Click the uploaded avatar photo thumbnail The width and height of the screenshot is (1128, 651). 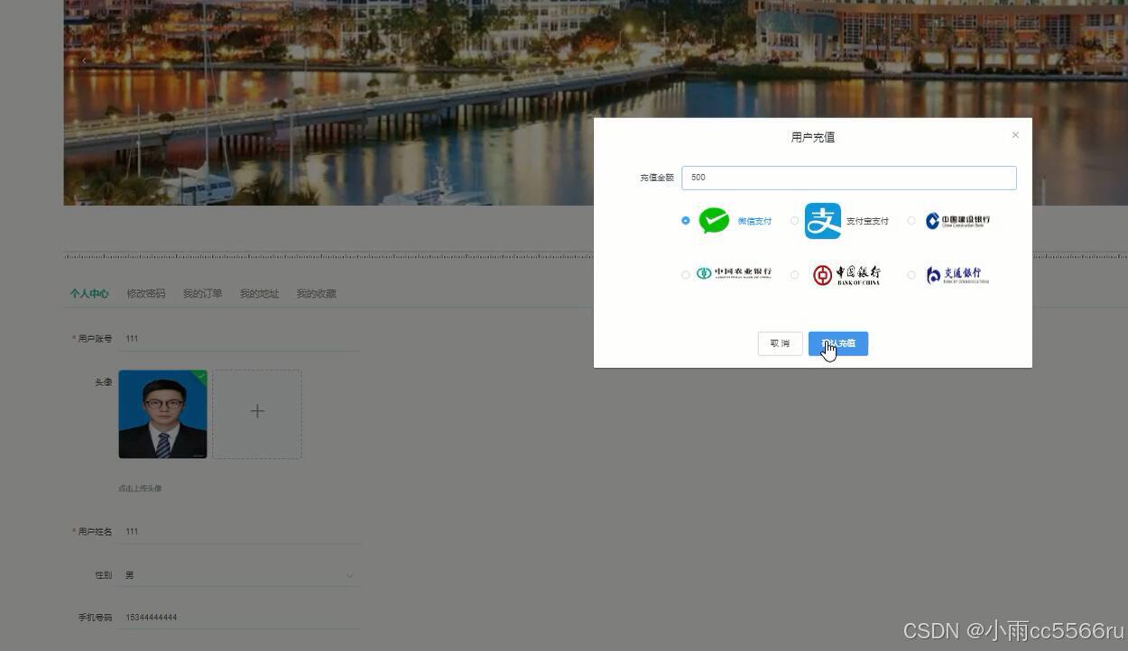[162, 414]
